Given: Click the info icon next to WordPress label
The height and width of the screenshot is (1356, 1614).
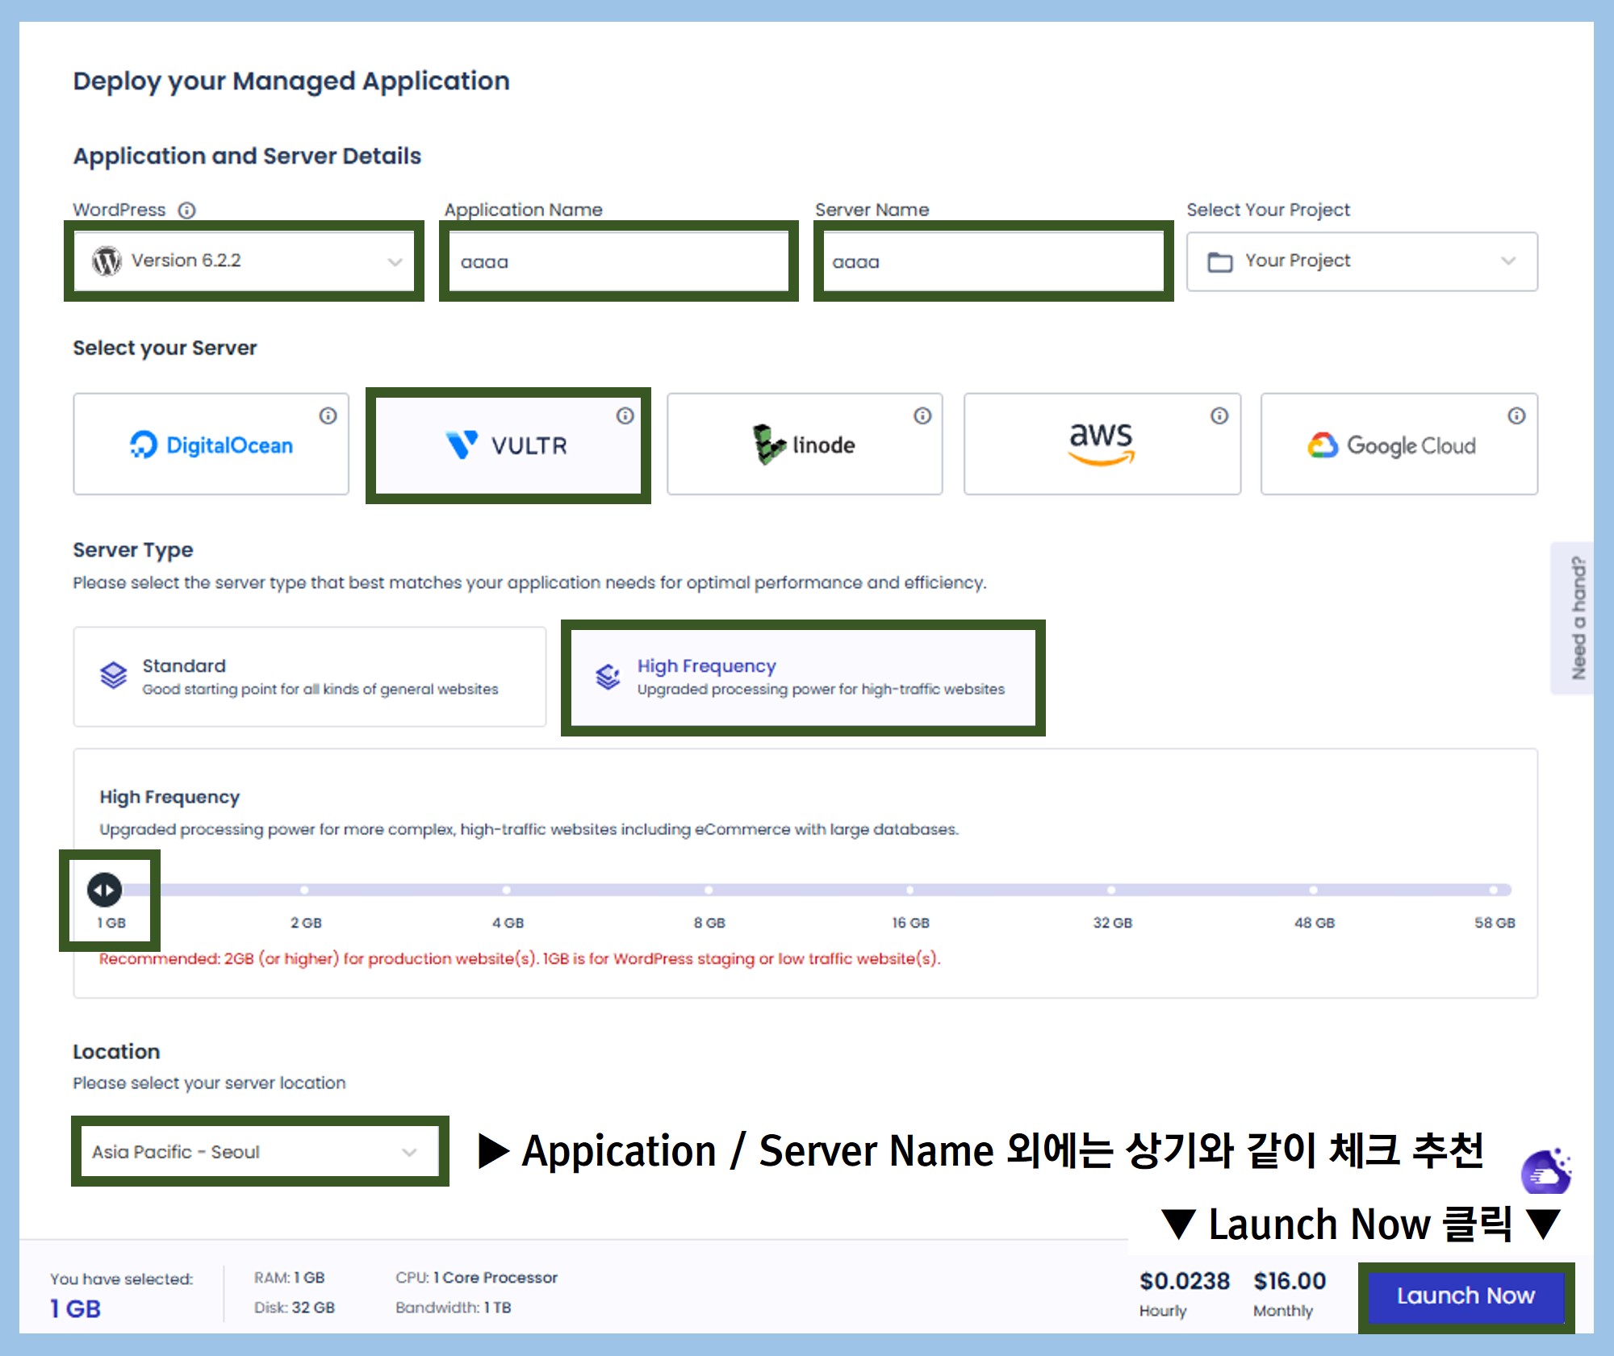Looking at the screenshot, I should [x=187, y=211].
